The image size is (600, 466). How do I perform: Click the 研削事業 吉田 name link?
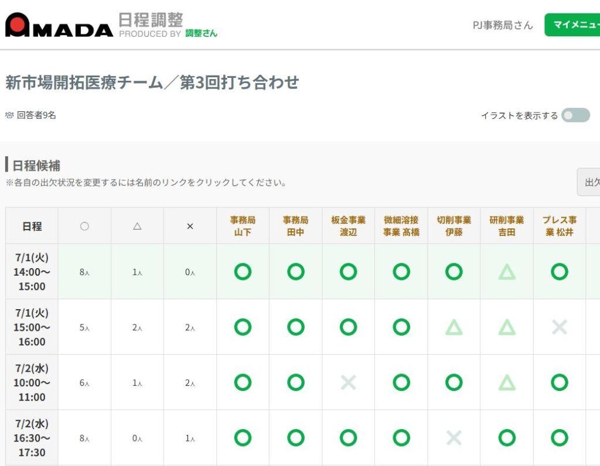(x=507, y=226)
